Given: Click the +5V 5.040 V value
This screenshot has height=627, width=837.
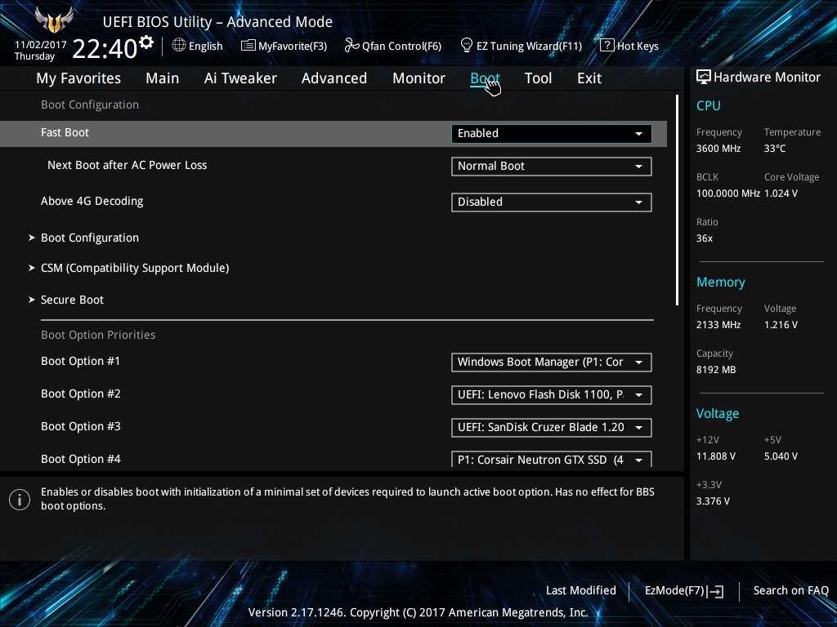Looking at the screenshot, I should click(781, 456).
